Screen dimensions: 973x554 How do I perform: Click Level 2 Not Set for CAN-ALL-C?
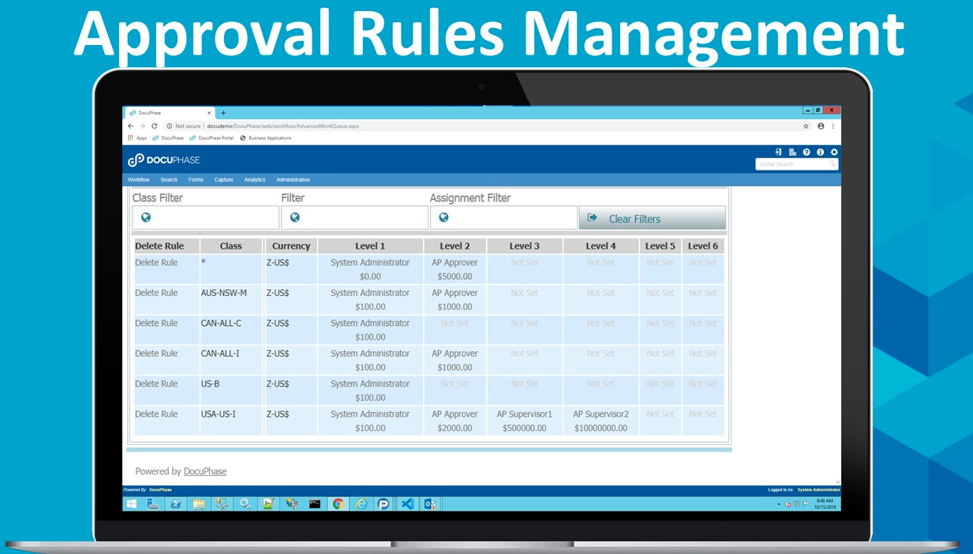455,323
